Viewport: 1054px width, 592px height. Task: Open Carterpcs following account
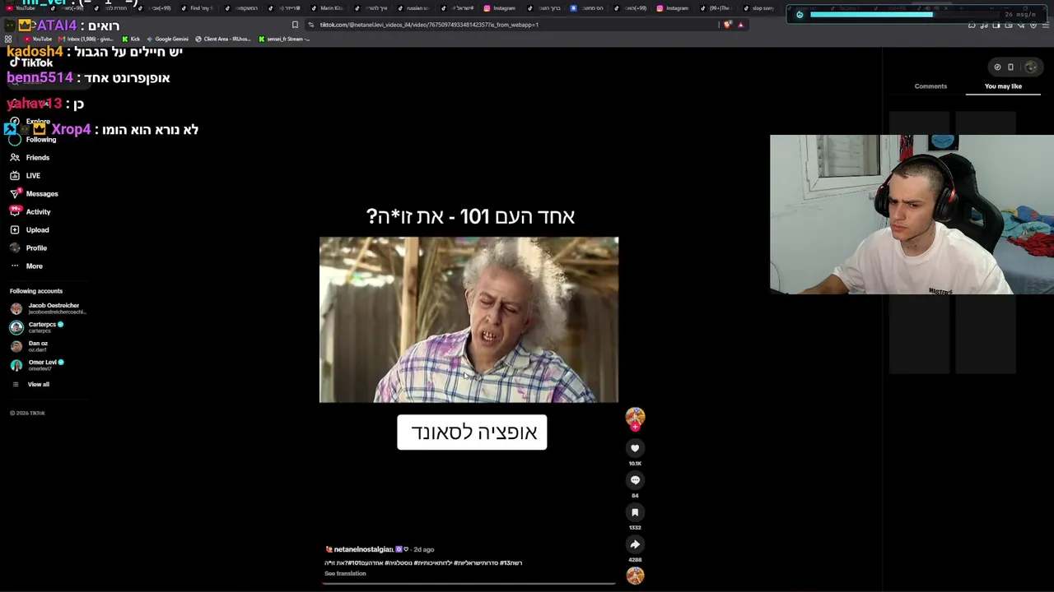tap(37, 327)
